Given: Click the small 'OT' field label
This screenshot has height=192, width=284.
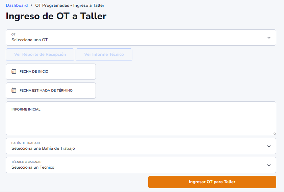Looking at the screenshot, I should (x=14, y=34).
